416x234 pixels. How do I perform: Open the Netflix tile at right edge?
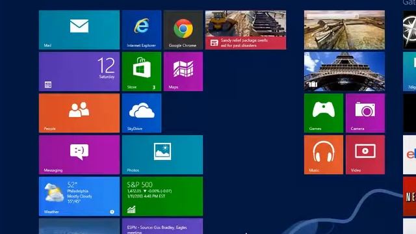point(409,196)
